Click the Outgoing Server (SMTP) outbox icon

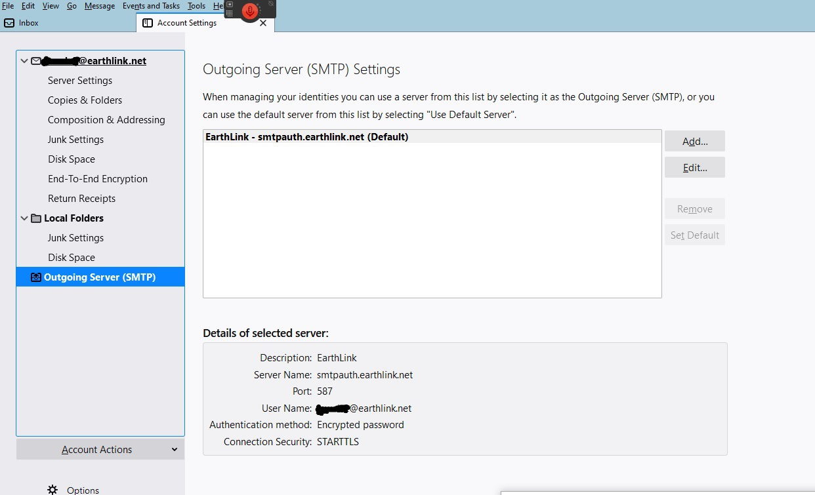pyautogui.click(x=36, y=277)
